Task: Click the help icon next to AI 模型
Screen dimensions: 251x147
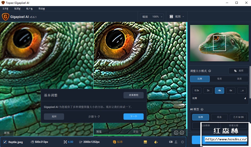Action: tap(202, 109)
